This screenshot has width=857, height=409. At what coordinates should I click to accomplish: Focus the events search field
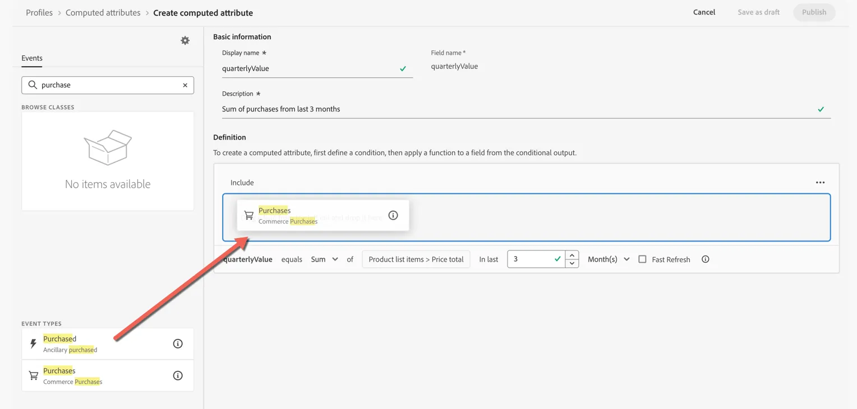[108, 85]
